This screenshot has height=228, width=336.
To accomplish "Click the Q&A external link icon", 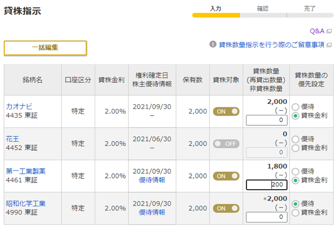I will click(x=329, y=31).
